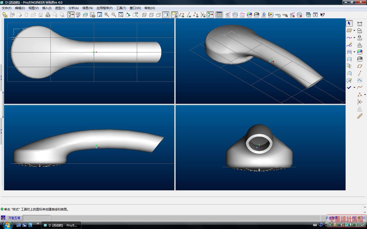
Task: Click the selection arrow tool in right toolbar
Action: [349, 23]
